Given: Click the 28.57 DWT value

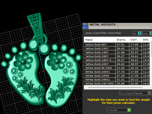Looking at the screenshot, I should click(x=134, y=64).
